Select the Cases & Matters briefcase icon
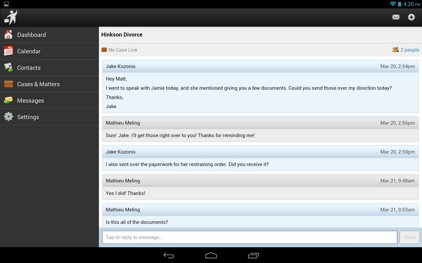Screen dimensions: 422x263 click(8, 84)
